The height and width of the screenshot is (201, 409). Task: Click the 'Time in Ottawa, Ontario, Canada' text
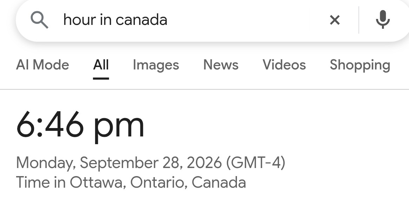[131, 182]
